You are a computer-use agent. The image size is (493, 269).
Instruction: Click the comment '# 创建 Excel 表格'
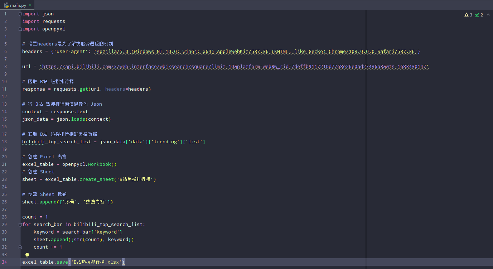[x=44, y=157]
